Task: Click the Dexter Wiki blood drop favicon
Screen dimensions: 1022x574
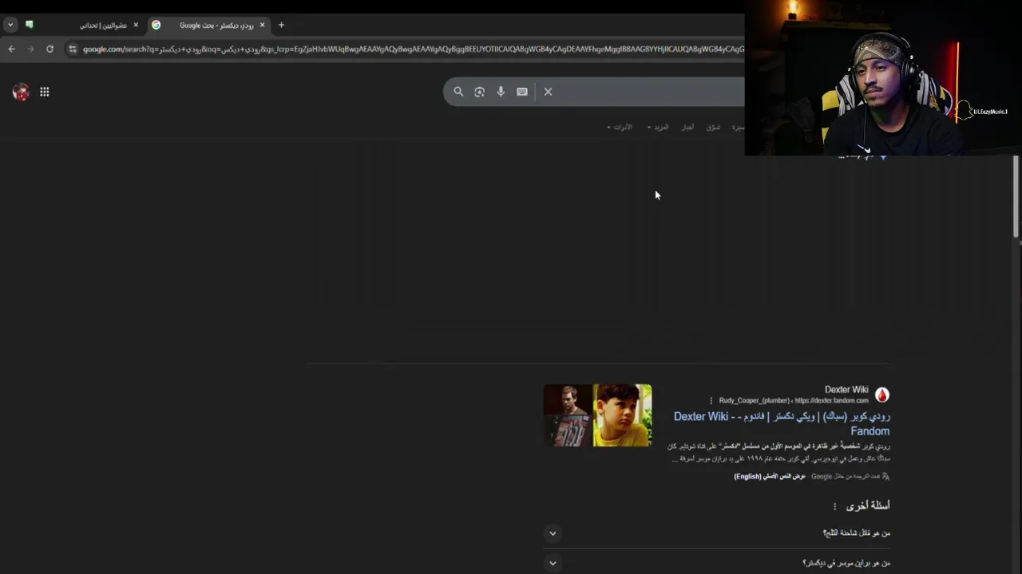Action: click(882, 395)
